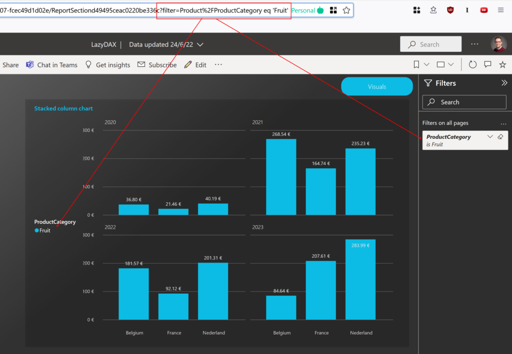The width and height of the screenshot is (512, 354).
Task: Click the 2023 Nederland 283.99 € bar
Action: tap(360, 279)
